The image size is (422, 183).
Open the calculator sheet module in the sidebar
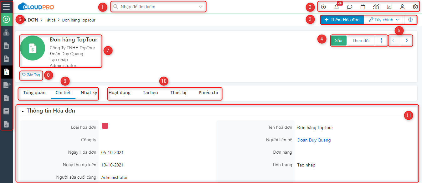click(x=6, y=46)
